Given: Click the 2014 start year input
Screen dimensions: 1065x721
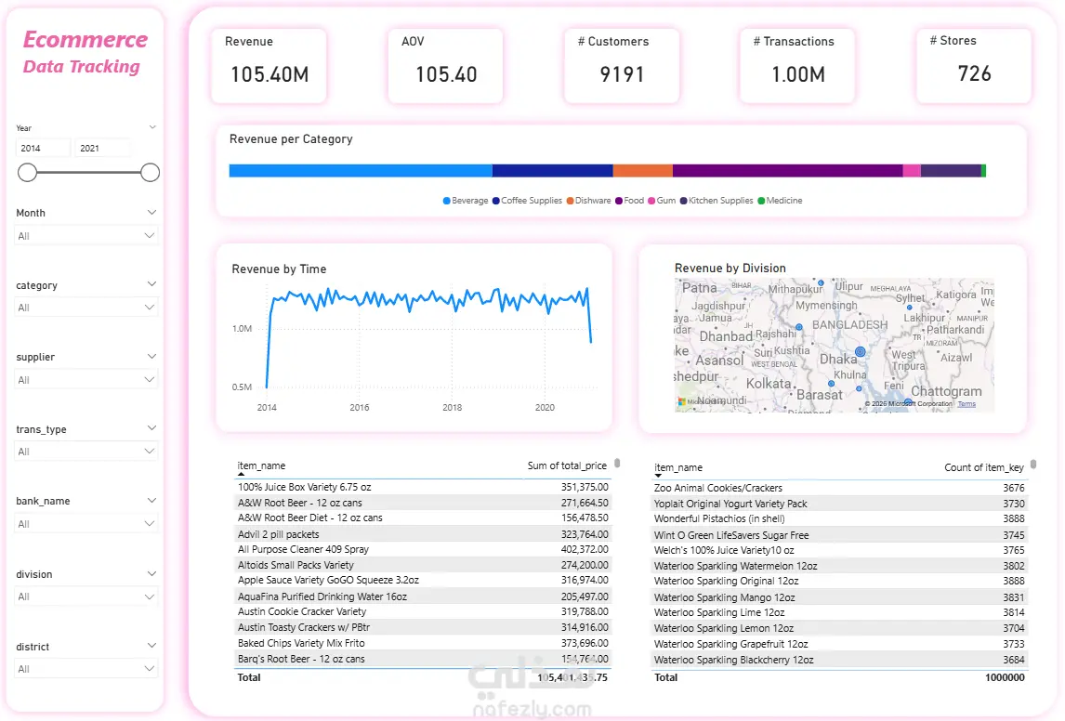Looking at the screenshot, I should coord(43,148).
